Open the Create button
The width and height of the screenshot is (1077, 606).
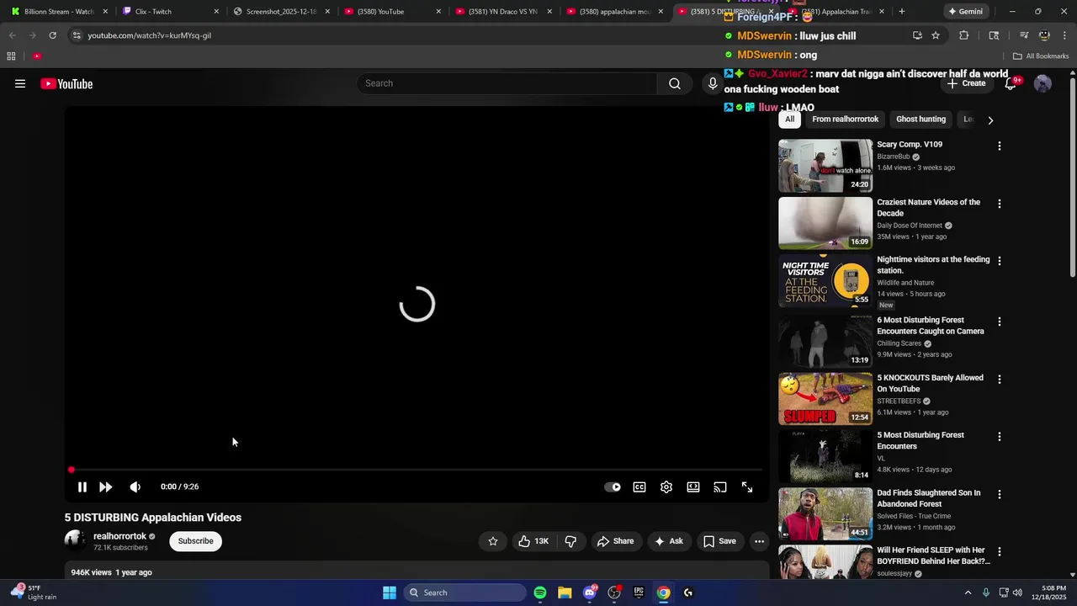pyautogui.click(x=966, y=83)
